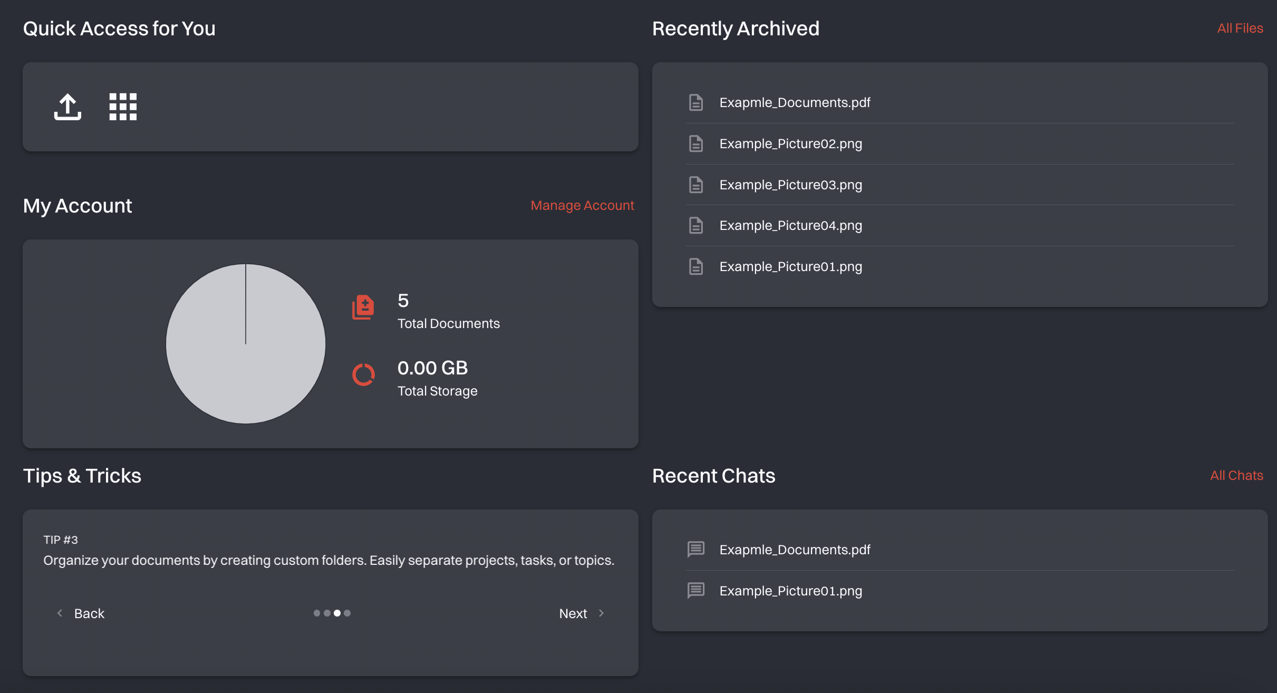Click the file icon next to Example_Picture04.png
The width and height of the screenshot is (1277, 693).
pos(696,225)
